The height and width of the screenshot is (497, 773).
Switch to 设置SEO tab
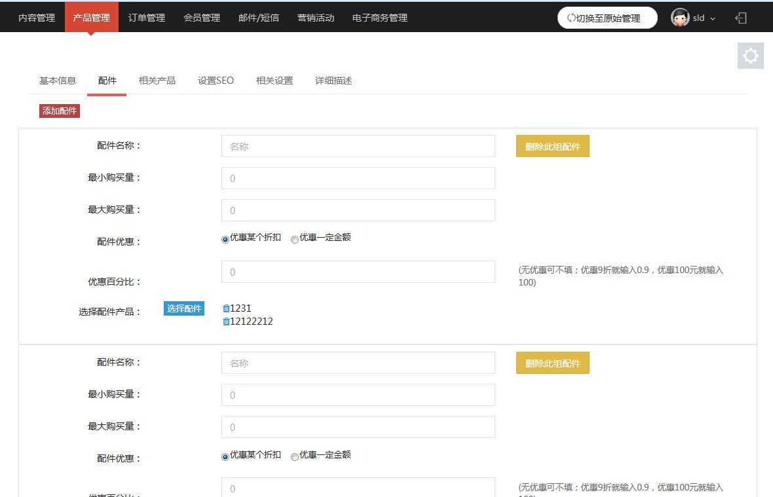[x=216, y=81]
